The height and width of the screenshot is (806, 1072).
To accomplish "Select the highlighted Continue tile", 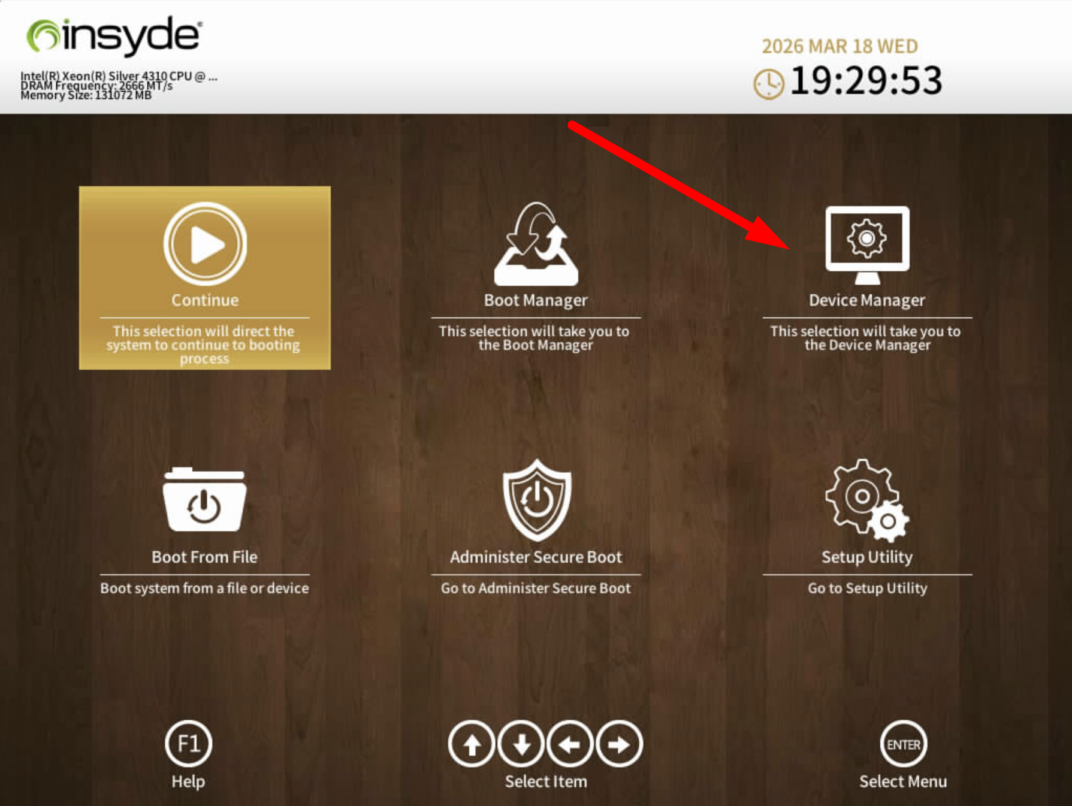I will [204, 277].
